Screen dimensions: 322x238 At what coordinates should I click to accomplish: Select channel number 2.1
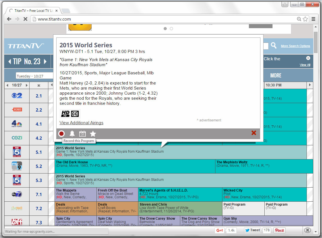pos(39,96)
